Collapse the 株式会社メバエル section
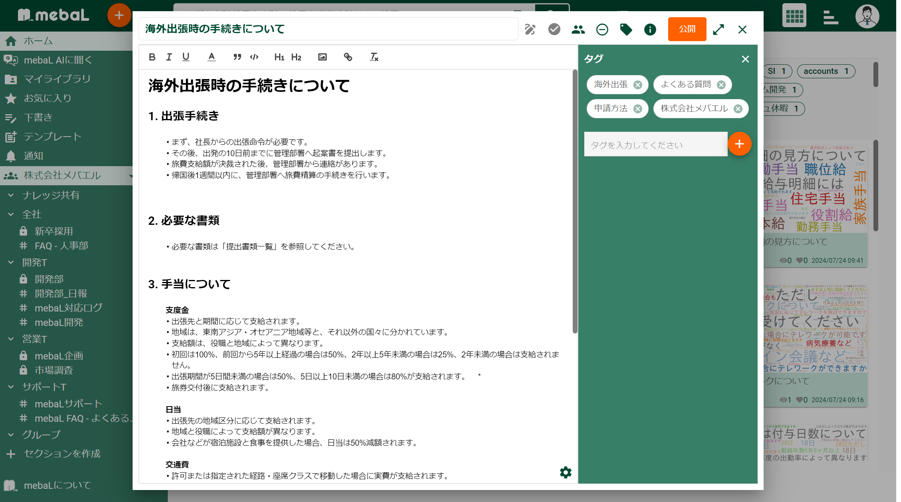Screen dimensions: 901x502 tap(131, 175)
